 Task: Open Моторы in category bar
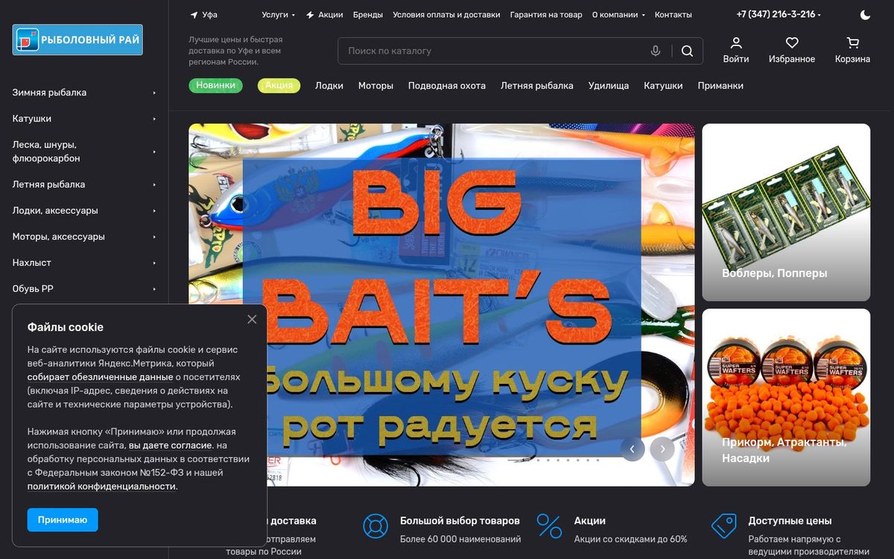click(375, 86)
